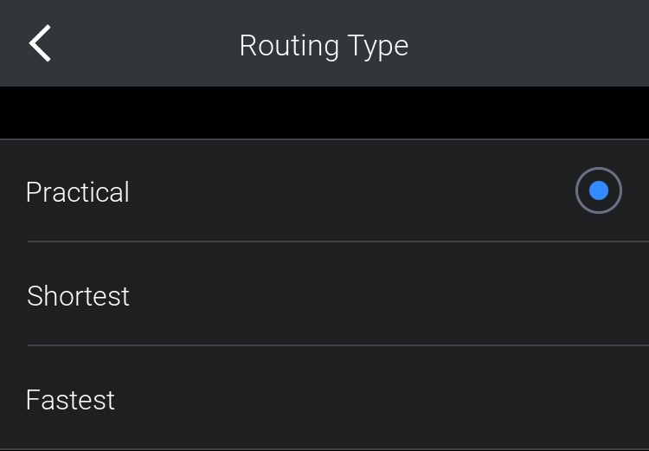This screenshot has height=451, width=649.
Task: Select the Practical radio button
Action: point(598,190)
